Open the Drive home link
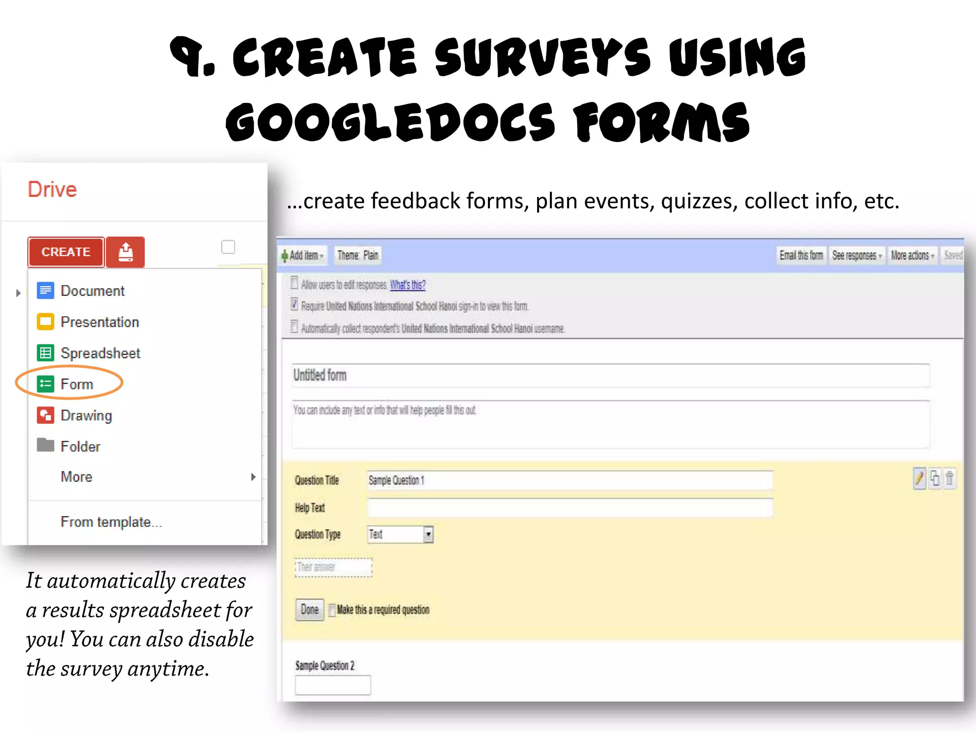 [52, 189]
